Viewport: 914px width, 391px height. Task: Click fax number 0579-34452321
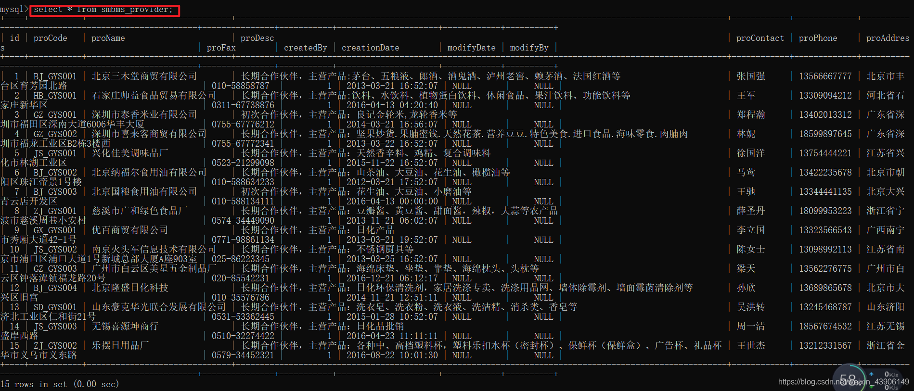click(x=243, y=355)
